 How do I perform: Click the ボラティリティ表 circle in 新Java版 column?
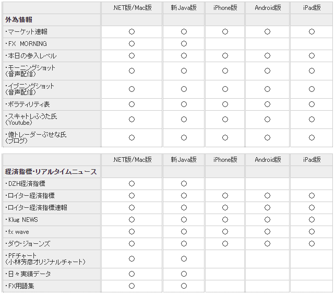click(x=184, y=104)
